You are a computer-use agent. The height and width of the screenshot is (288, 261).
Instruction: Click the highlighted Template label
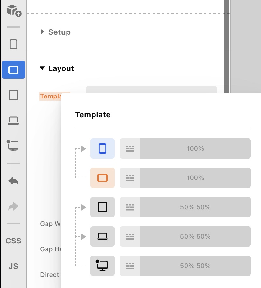[x=50, y=96]
